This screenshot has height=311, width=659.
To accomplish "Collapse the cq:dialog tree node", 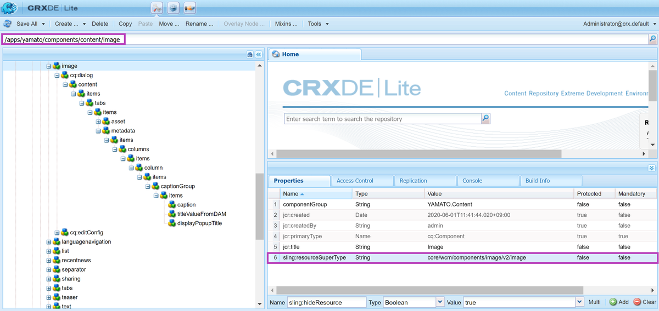I will [x=57, y=75].
